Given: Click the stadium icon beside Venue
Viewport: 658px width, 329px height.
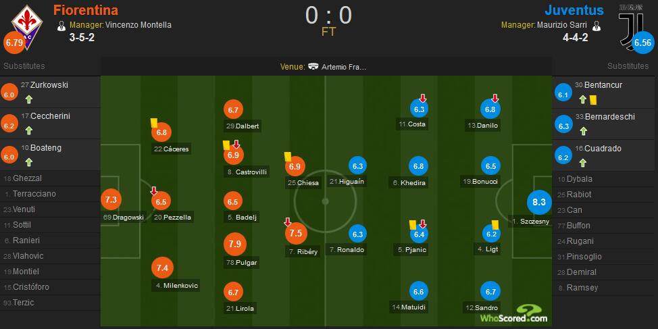Looking at the screenshot, I should pyautogui.click(x=313, y=66).
